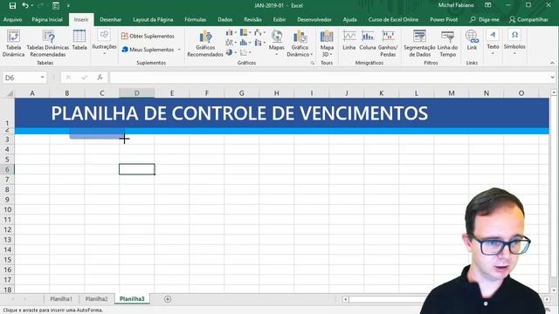Customize Quick Access Toolbar dropdown
Viewport: 559px width, 314px height.
68,6
